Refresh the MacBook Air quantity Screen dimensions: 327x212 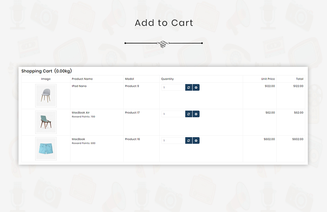188,114
